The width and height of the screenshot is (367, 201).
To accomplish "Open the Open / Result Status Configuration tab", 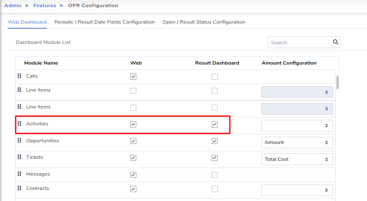I will click(204, 22).
